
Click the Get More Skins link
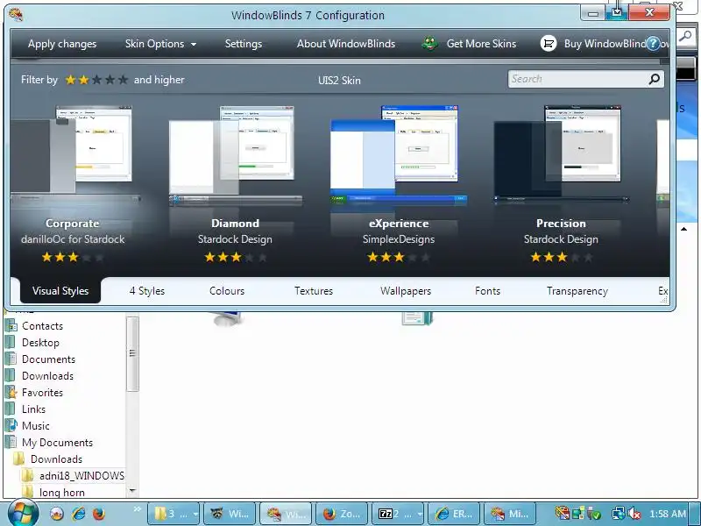[x=481, y=44]
